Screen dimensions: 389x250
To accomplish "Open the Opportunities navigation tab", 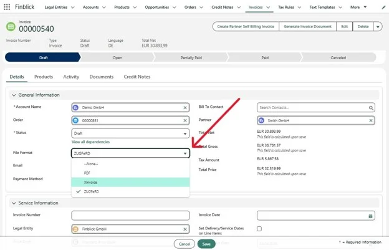I will 157,7.
